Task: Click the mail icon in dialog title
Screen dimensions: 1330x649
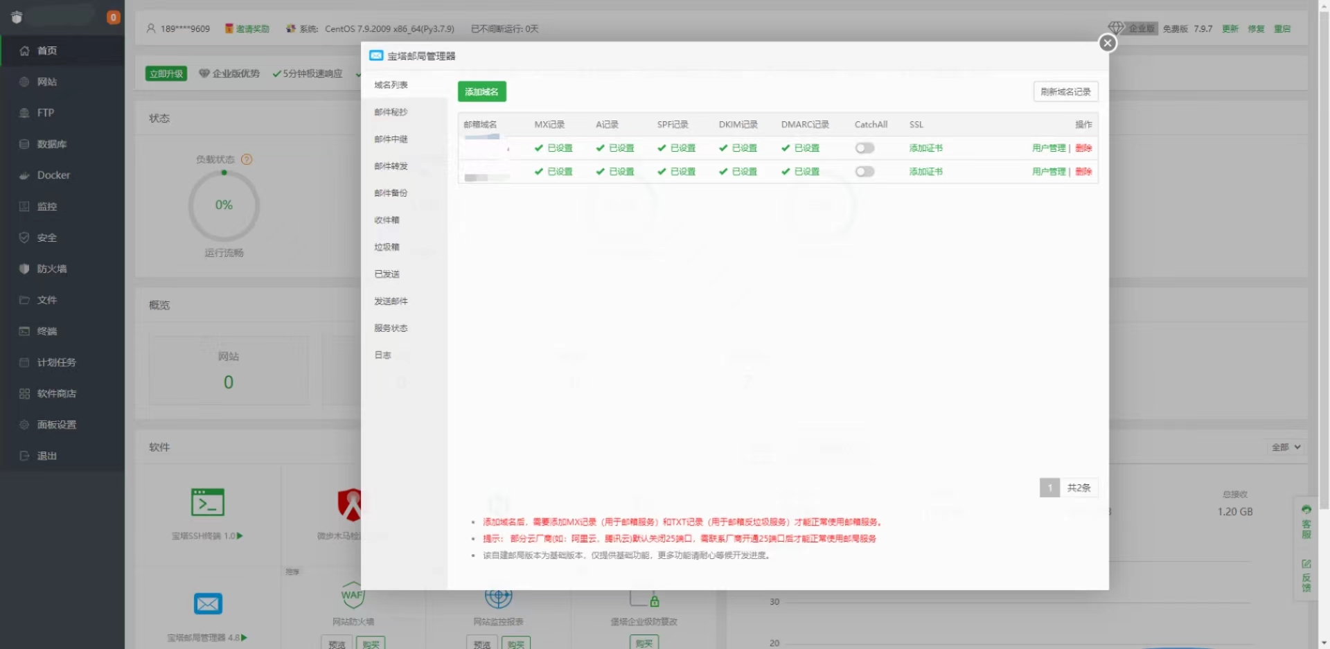Action: click(x=376, y=55)
